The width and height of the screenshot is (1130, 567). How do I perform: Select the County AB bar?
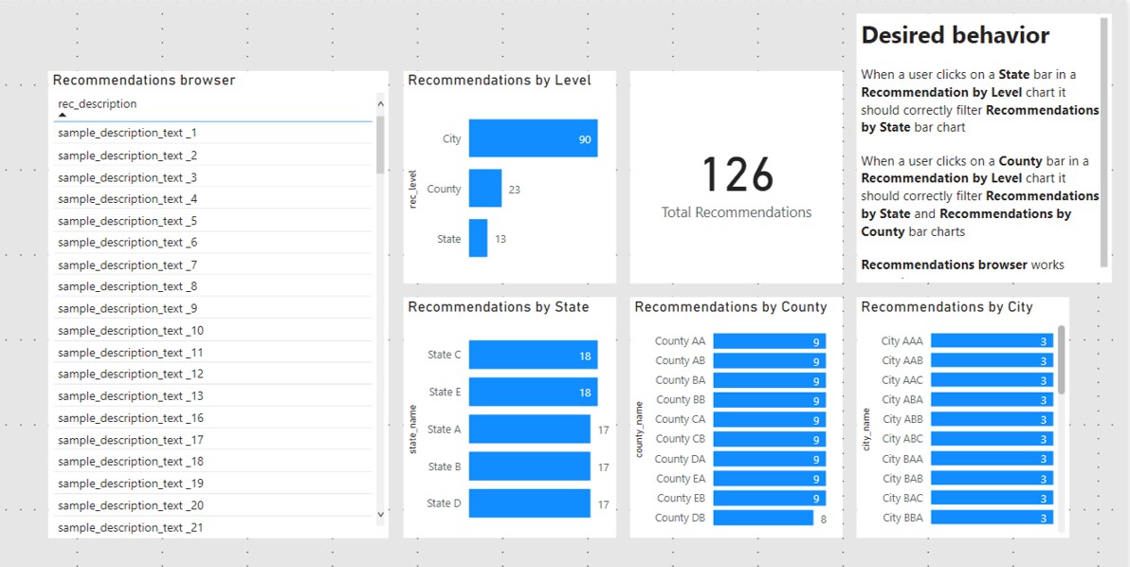coord(770,360)
